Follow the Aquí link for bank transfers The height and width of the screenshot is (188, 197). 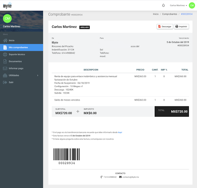(x=120, y=133)
